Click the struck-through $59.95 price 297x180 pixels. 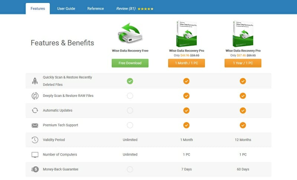click(195, 55)
